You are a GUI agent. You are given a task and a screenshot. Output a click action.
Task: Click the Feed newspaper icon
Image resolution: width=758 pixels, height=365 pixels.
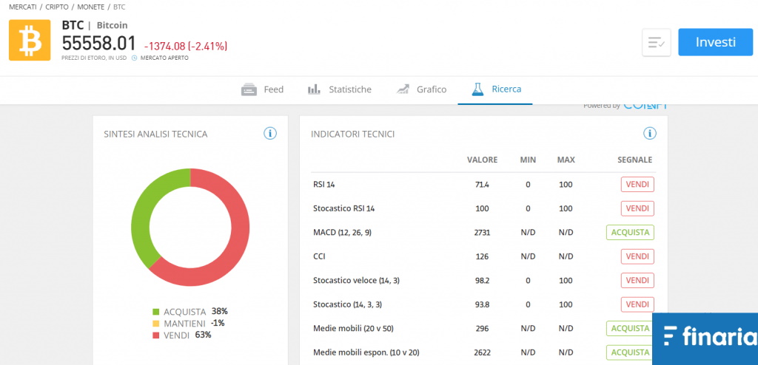tap(249, 89)
